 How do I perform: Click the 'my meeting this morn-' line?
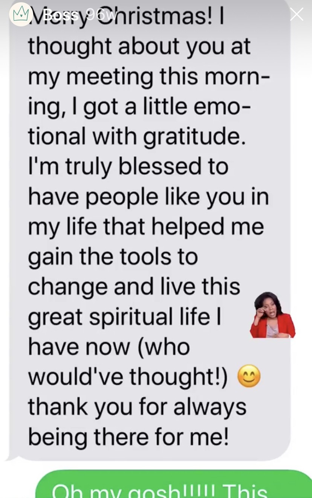[149, 76]
